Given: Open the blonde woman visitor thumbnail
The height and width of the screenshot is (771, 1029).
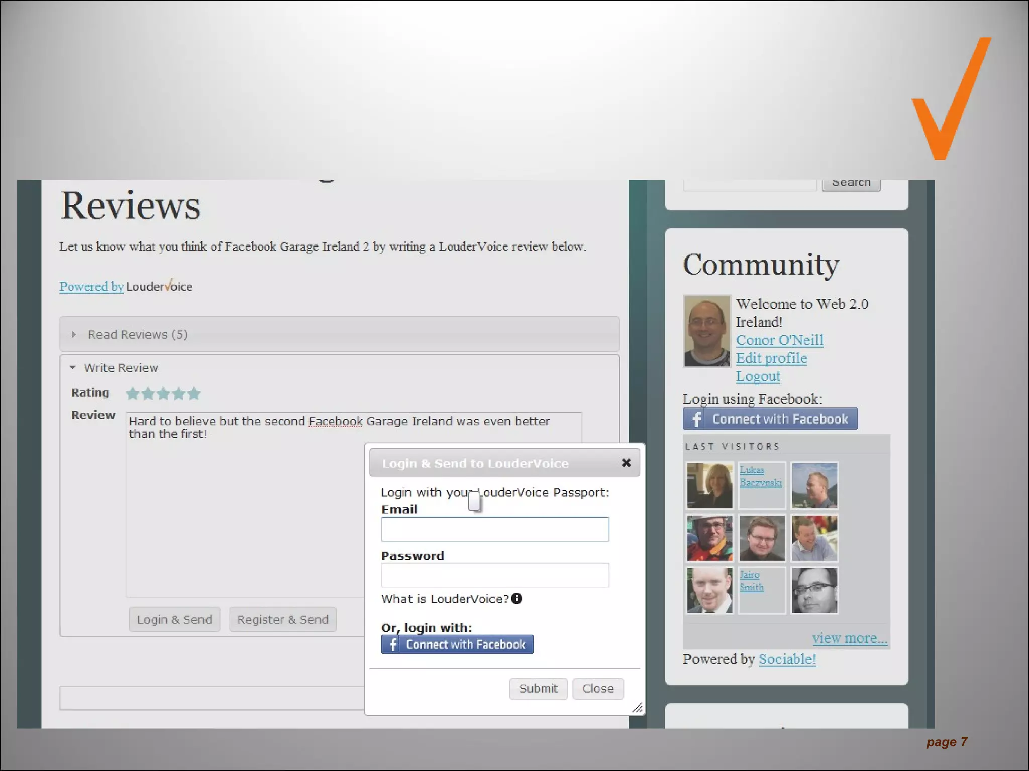Looking at the screenshot, I should click(709, 485).
